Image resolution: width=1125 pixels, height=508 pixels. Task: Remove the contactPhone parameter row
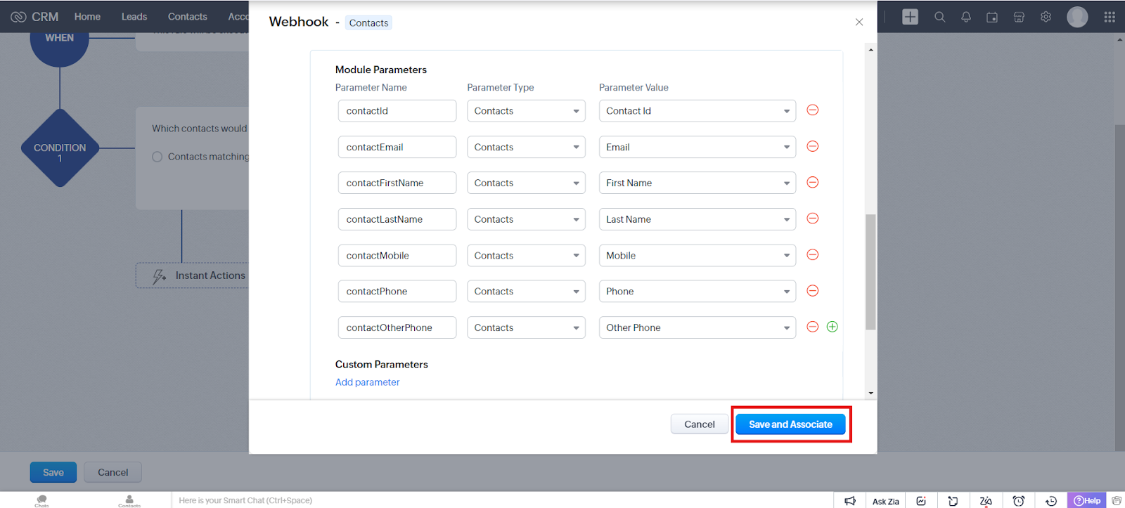point(812,291)
